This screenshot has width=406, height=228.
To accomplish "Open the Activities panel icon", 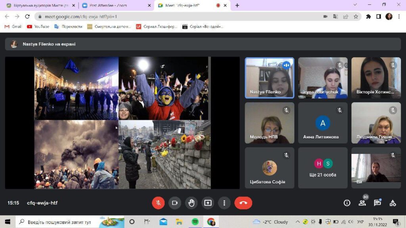I will (x=393, y=203).
